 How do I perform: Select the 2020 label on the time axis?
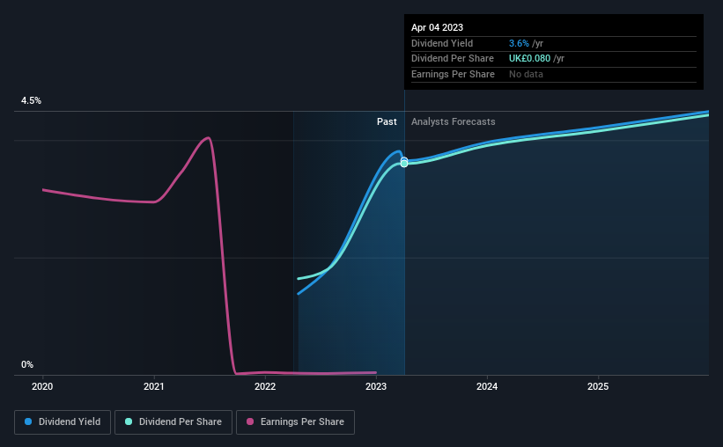[x=42, y=386]
